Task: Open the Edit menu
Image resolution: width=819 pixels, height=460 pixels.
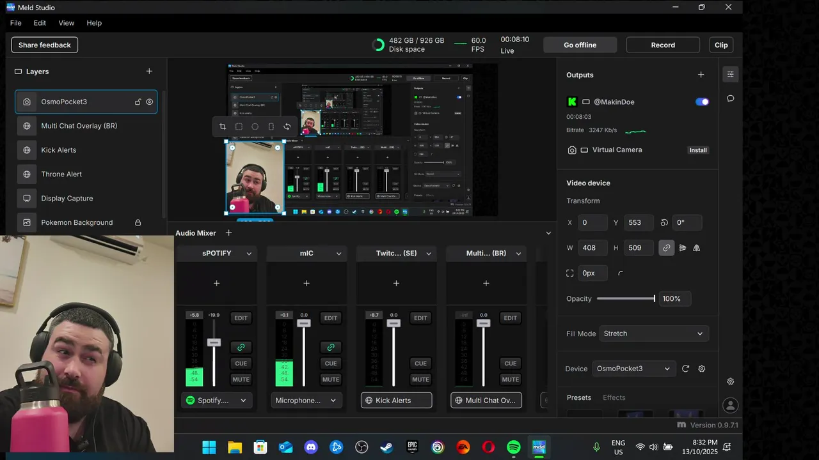Action: pos(40,23)
